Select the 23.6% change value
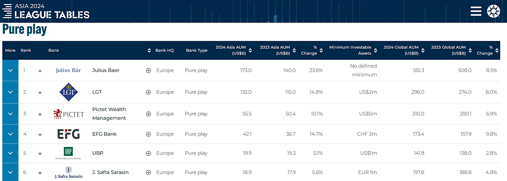Screen dimensions: 507x181 point(316,70)
